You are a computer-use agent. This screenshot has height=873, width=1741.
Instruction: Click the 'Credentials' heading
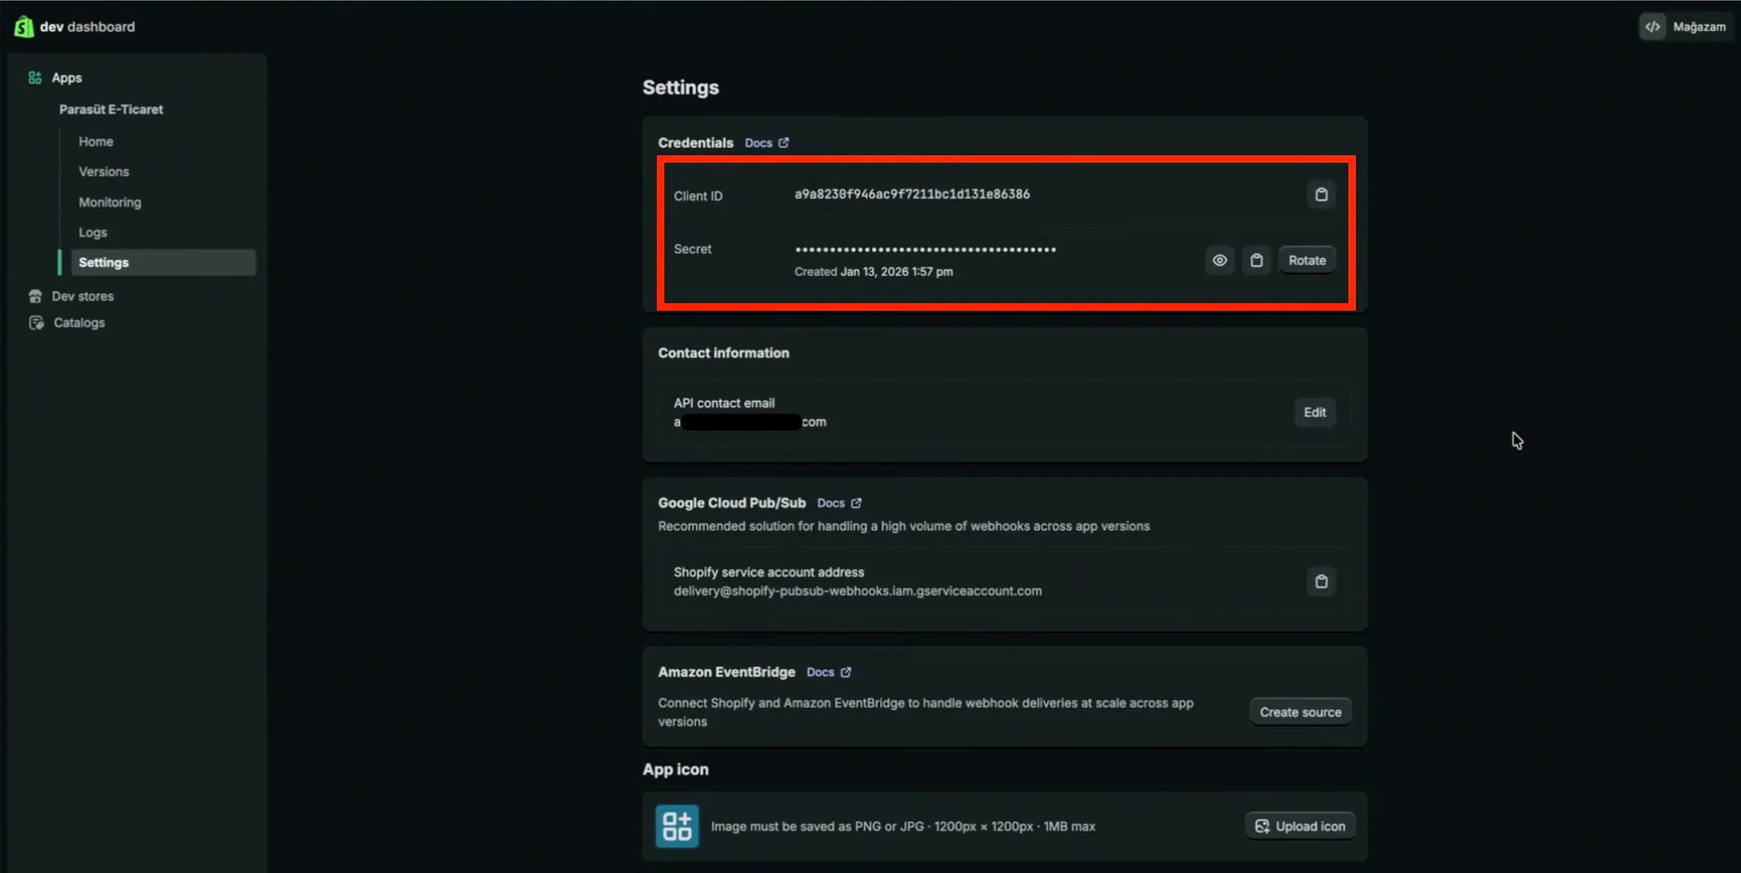click(x=696, y=143)
